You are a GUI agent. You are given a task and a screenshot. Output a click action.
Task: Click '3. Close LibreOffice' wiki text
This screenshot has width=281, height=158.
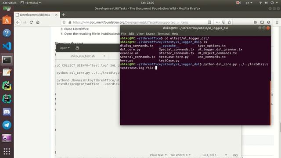pos(75,29)
